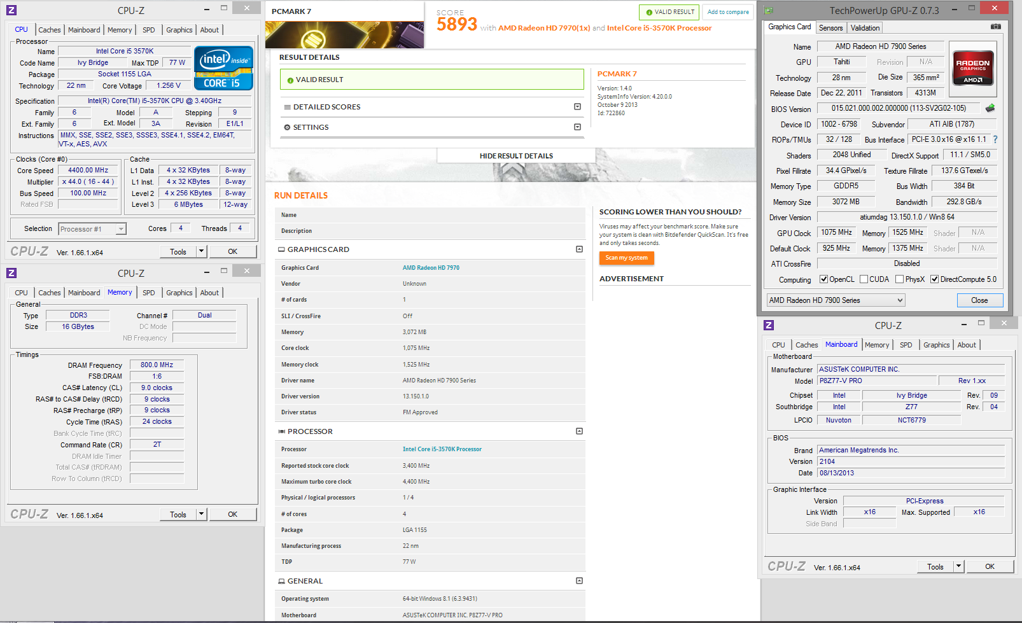Toggle the OpenCL checkbox
1022x623 pixels.
pyautogui.click(x=823, y=279)
